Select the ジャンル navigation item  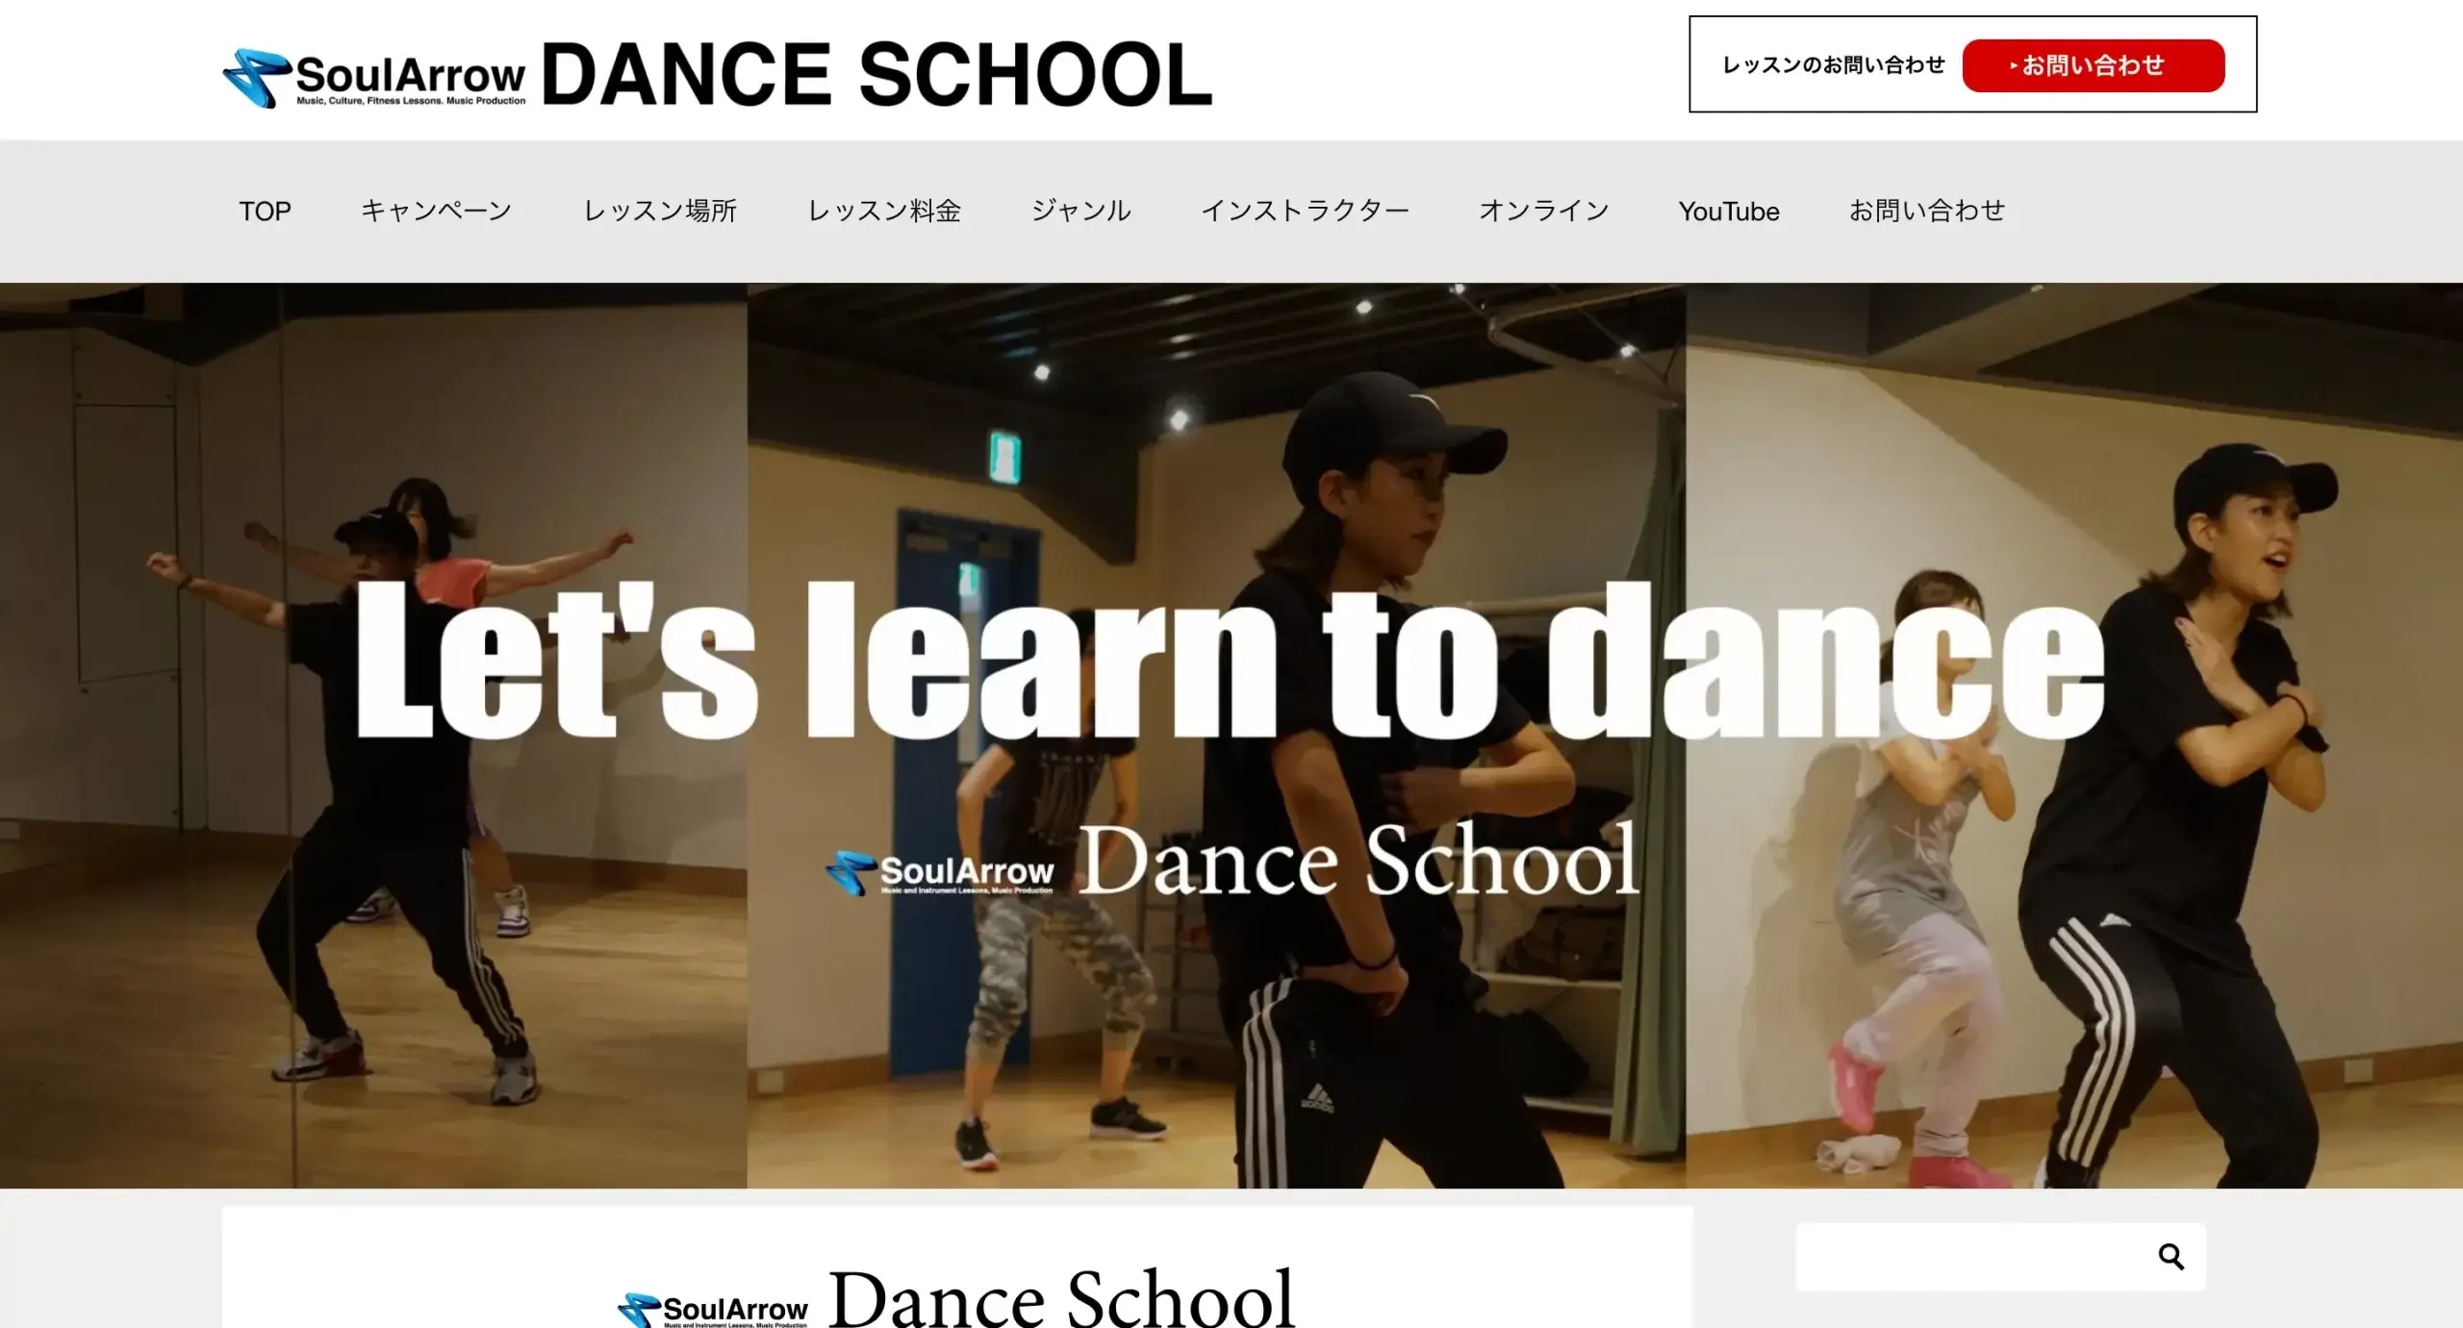(x=1081, y=211)
